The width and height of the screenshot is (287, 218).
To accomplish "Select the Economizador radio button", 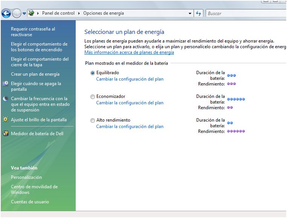I will [x=93, y=97].
